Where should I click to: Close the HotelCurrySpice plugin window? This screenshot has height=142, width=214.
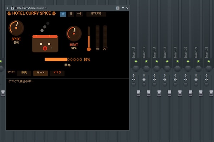(127, 8)
